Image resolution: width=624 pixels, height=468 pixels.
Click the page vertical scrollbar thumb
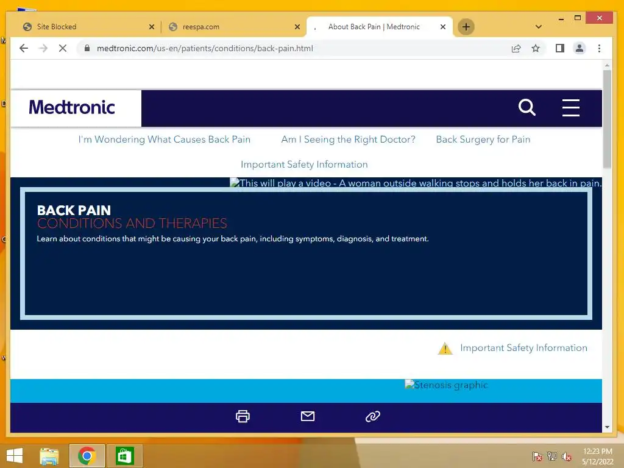point(607,119)
